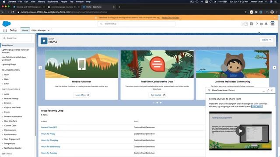The height and width of the screenshot is (157, 280).
Task: Minimize the Make Tasks More Efficient panel
Action: click(263, 90)
